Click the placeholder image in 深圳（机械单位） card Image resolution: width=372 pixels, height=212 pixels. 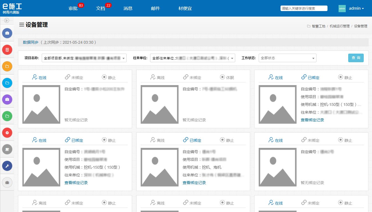tap(41, 167)
